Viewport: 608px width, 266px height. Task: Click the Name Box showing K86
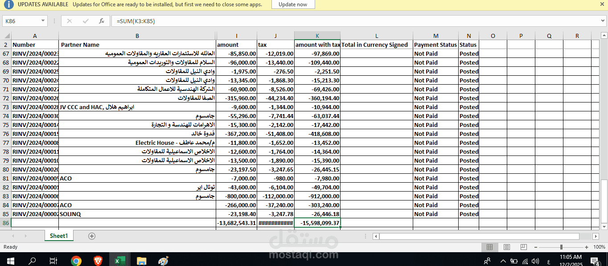(21, 21)
